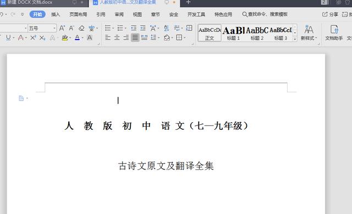Open the 插入 ribbon tab

pos(56,14)
